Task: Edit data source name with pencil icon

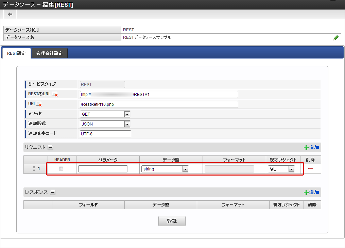Action: pyautogui.click(x=336, y=38)
